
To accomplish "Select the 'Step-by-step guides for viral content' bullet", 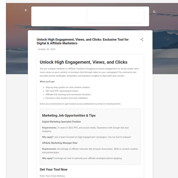I will [x=68, y=87].
